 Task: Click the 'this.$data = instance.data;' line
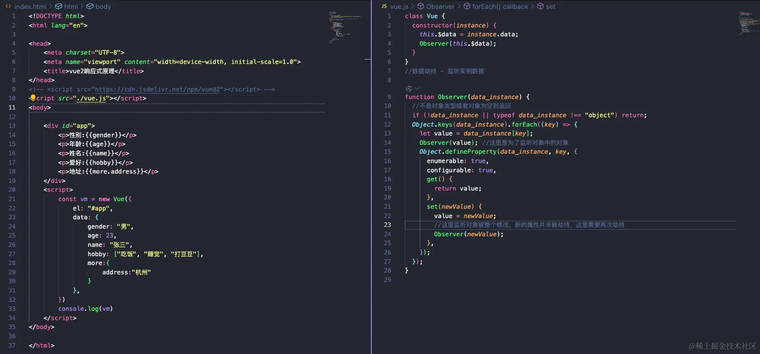click(x=469, y=34)
